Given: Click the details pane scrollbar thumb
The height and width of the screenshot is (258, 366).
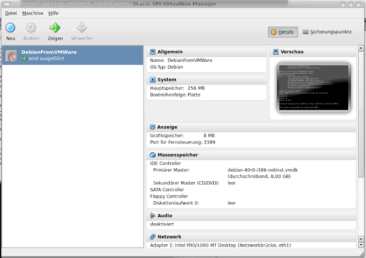Looking at the screenshot, I should pos(361,114).
